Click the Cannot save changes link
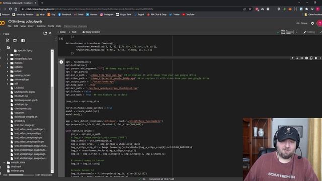The image size is (322, 181). 75,26
